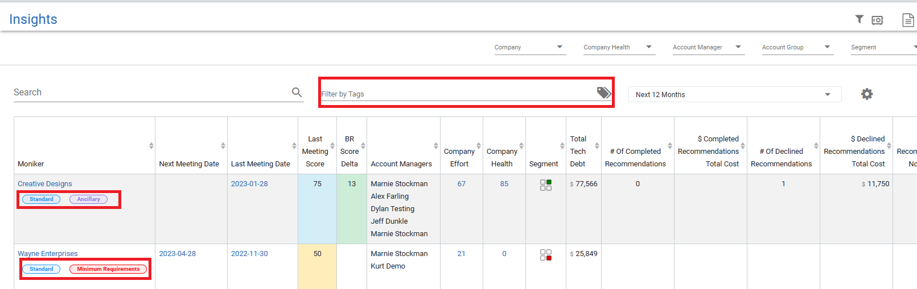The height and width of the screenshot is (289, 917).
Task: Click Total Tech Debt $77,566
Action: 584,184
